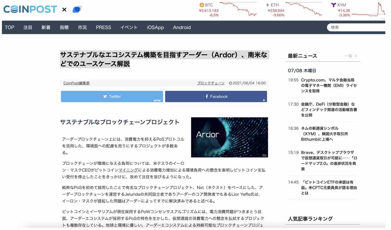Open the Crypto.com マルタ金融当局 news item
The image size is (391, 230).
tap(329, 85)
